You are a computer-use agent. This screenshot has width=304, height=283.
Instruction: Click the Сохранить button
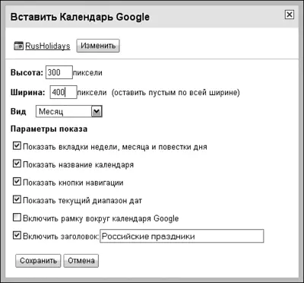(38, 261)
